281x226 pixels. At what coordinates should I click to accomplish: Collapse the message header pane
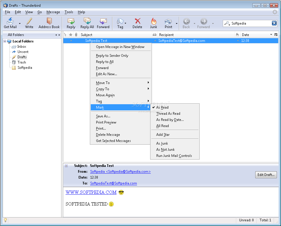click(66, 166)
